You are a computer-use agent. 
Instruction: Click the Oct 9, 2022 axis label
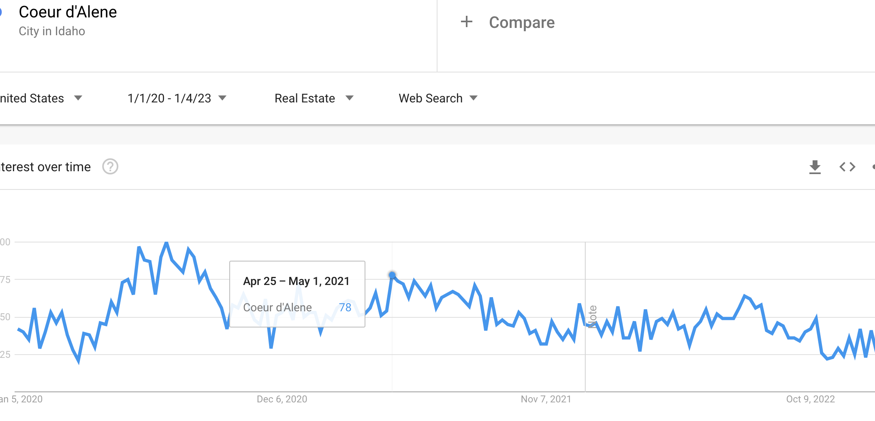(x=810, y=399)
